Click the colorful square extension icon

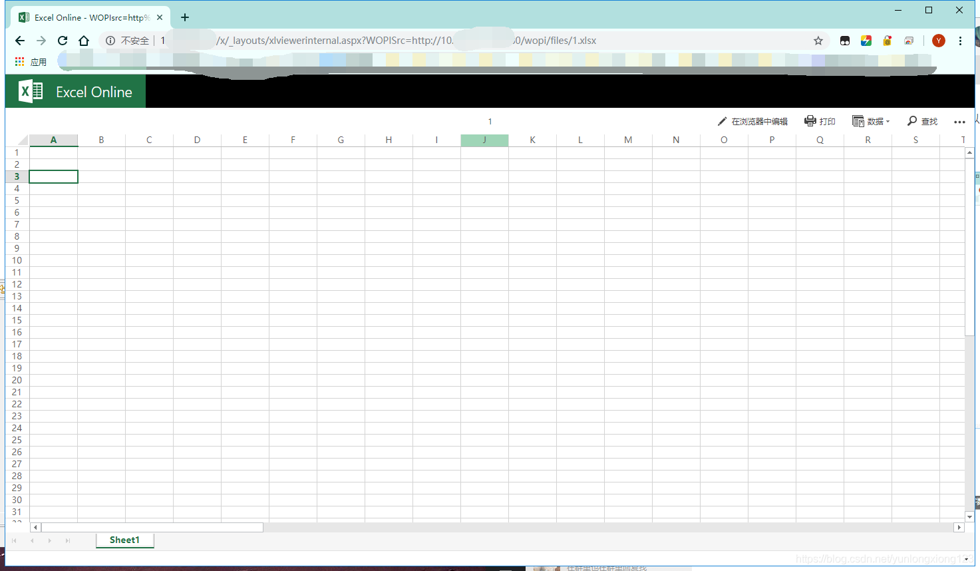click(x=866, y=41)
